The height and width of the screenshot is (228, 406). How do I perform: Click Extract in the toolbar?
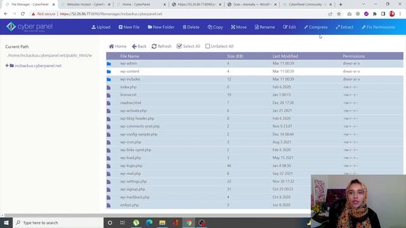tap(344, 27)
